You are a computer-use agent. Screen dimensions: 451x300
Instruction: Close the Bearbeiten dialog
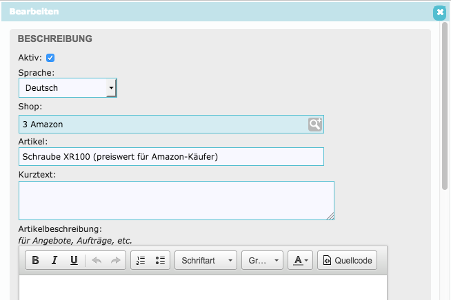point(439,12)
